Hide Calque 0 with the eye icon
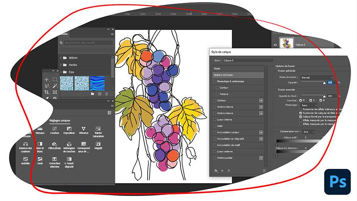 coord(275,45)
